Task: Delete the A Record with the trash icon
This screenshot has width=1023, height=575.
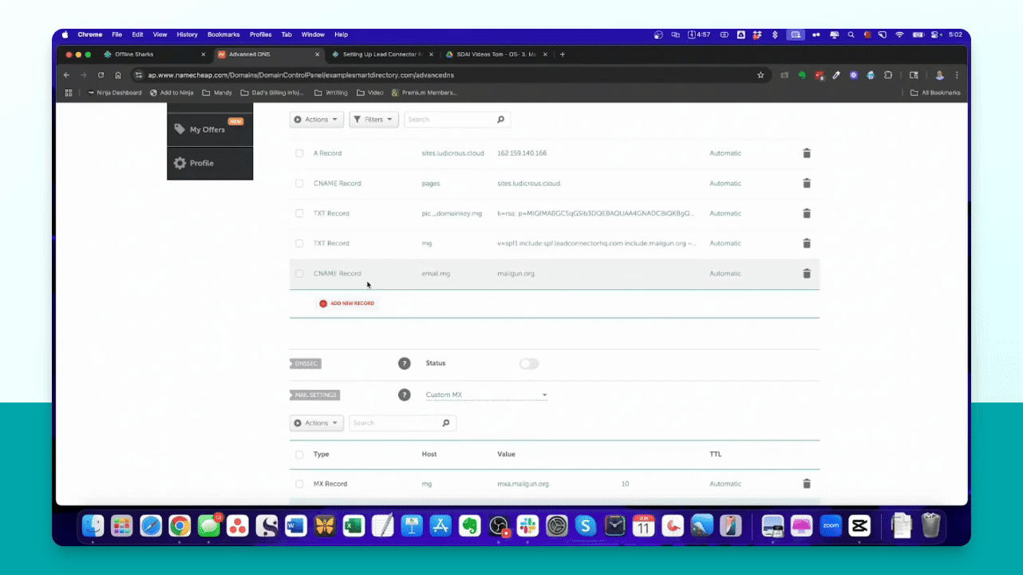Action: click(x=807, y=153)
